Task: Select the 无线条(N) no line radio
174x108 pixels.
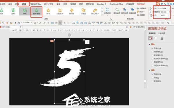Action: (x=152, y=74)
